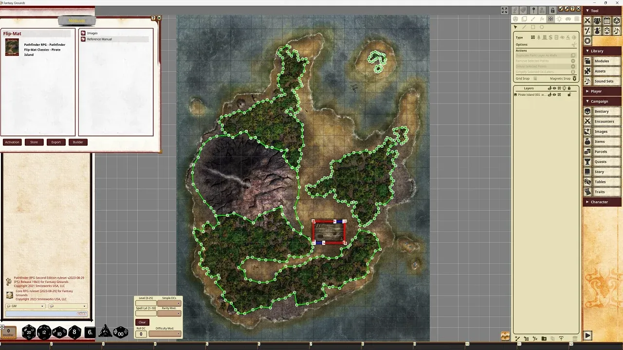Select the ellipse drawing tool
This screenshot has height=350, width=623.
(542, 27)
